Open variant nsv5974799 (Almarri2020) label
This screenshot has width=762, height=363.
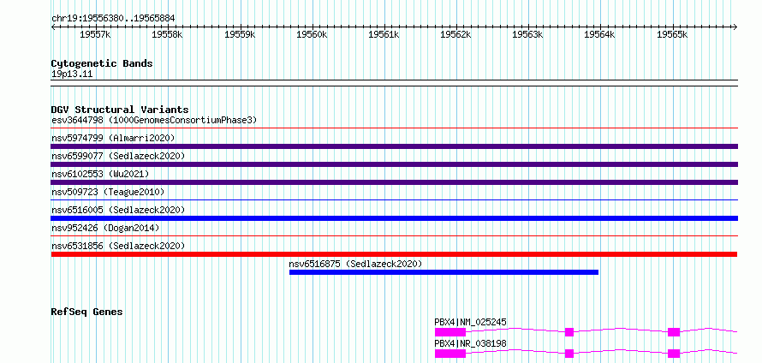[x=113, y=138]
